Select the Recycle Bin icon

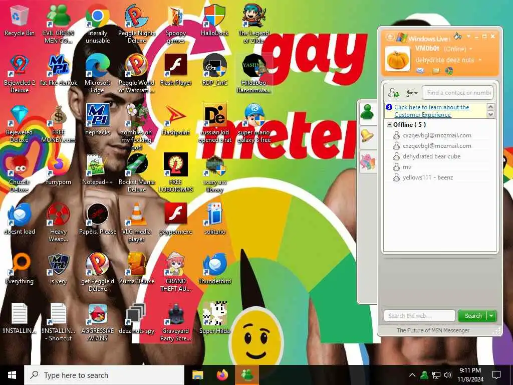(x=20, y=20)
